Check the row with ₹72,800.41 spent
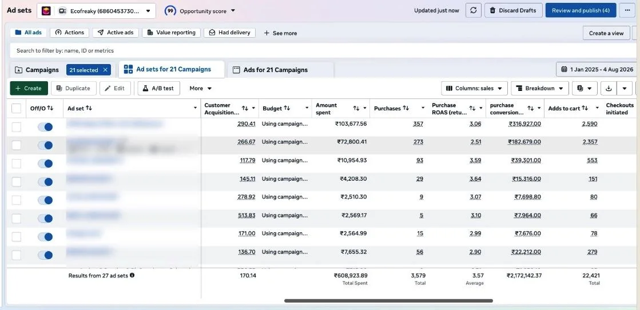The image size is (640, 310). pyautogui.click(x=17, y=145)
